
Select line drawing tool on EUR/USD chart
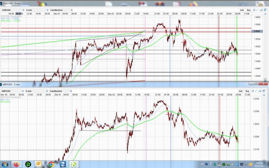(x=257, y=10)
